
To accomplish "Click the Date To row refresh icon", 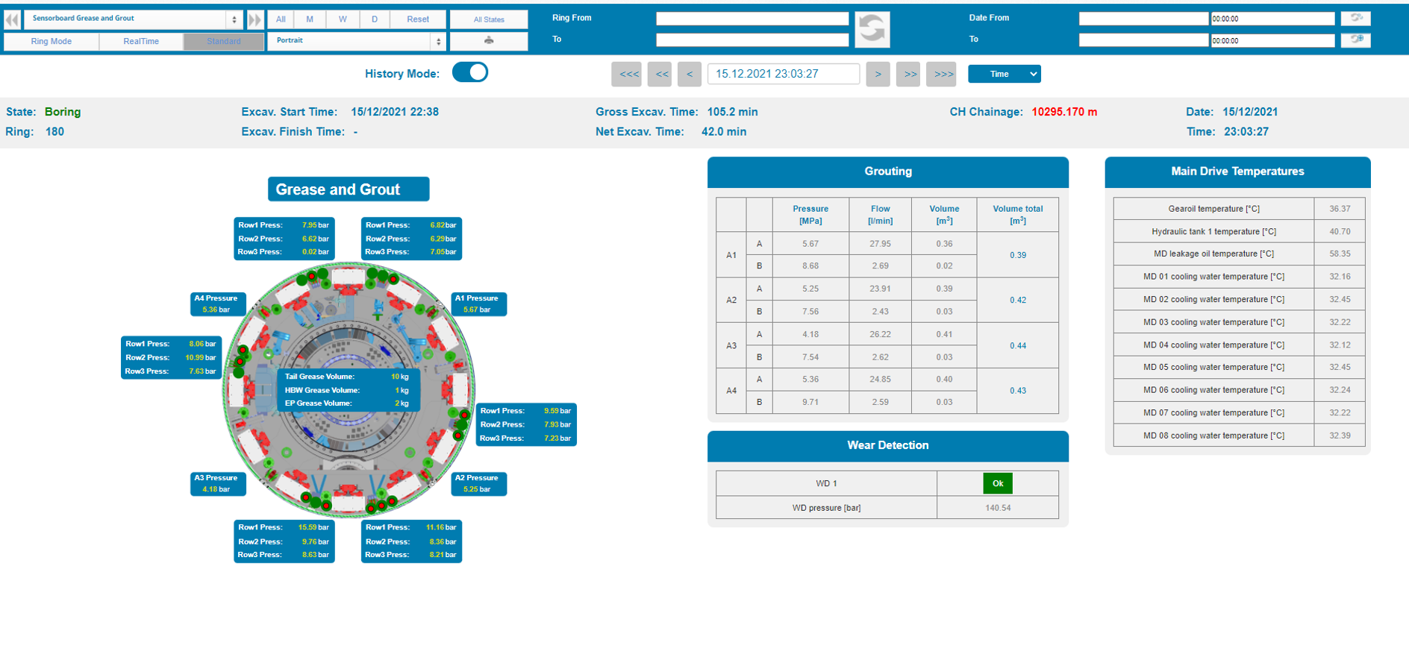I will 1355,40.
